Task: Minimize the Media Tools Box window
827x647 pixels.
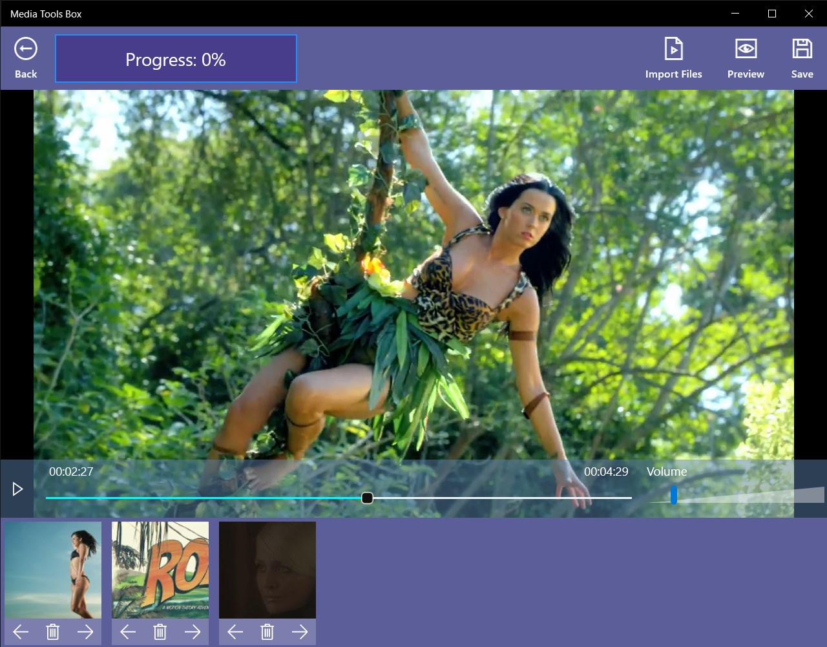Action: point(735,14)
